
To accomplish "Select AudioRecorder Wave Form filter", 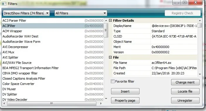I will tap(53, 42).
